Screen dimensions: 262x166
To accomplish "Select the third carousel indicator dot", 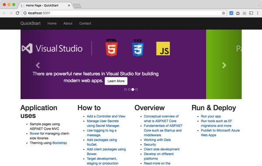I will coord(133,90).
